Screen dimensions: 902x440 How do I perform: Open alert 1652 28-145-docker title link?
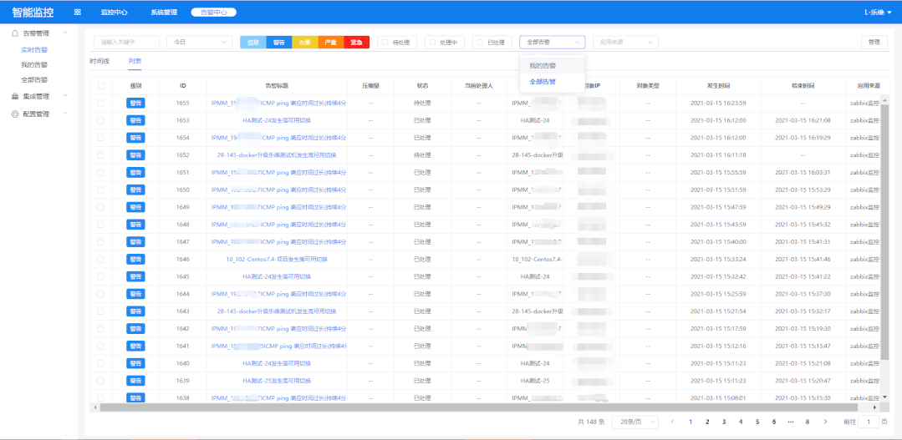[x=277, y=155]
